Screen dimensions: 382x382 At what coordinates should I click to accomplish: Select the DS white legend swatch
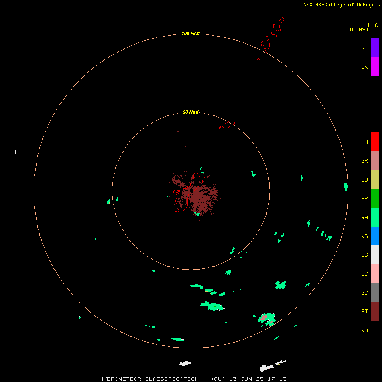[375, 255]
